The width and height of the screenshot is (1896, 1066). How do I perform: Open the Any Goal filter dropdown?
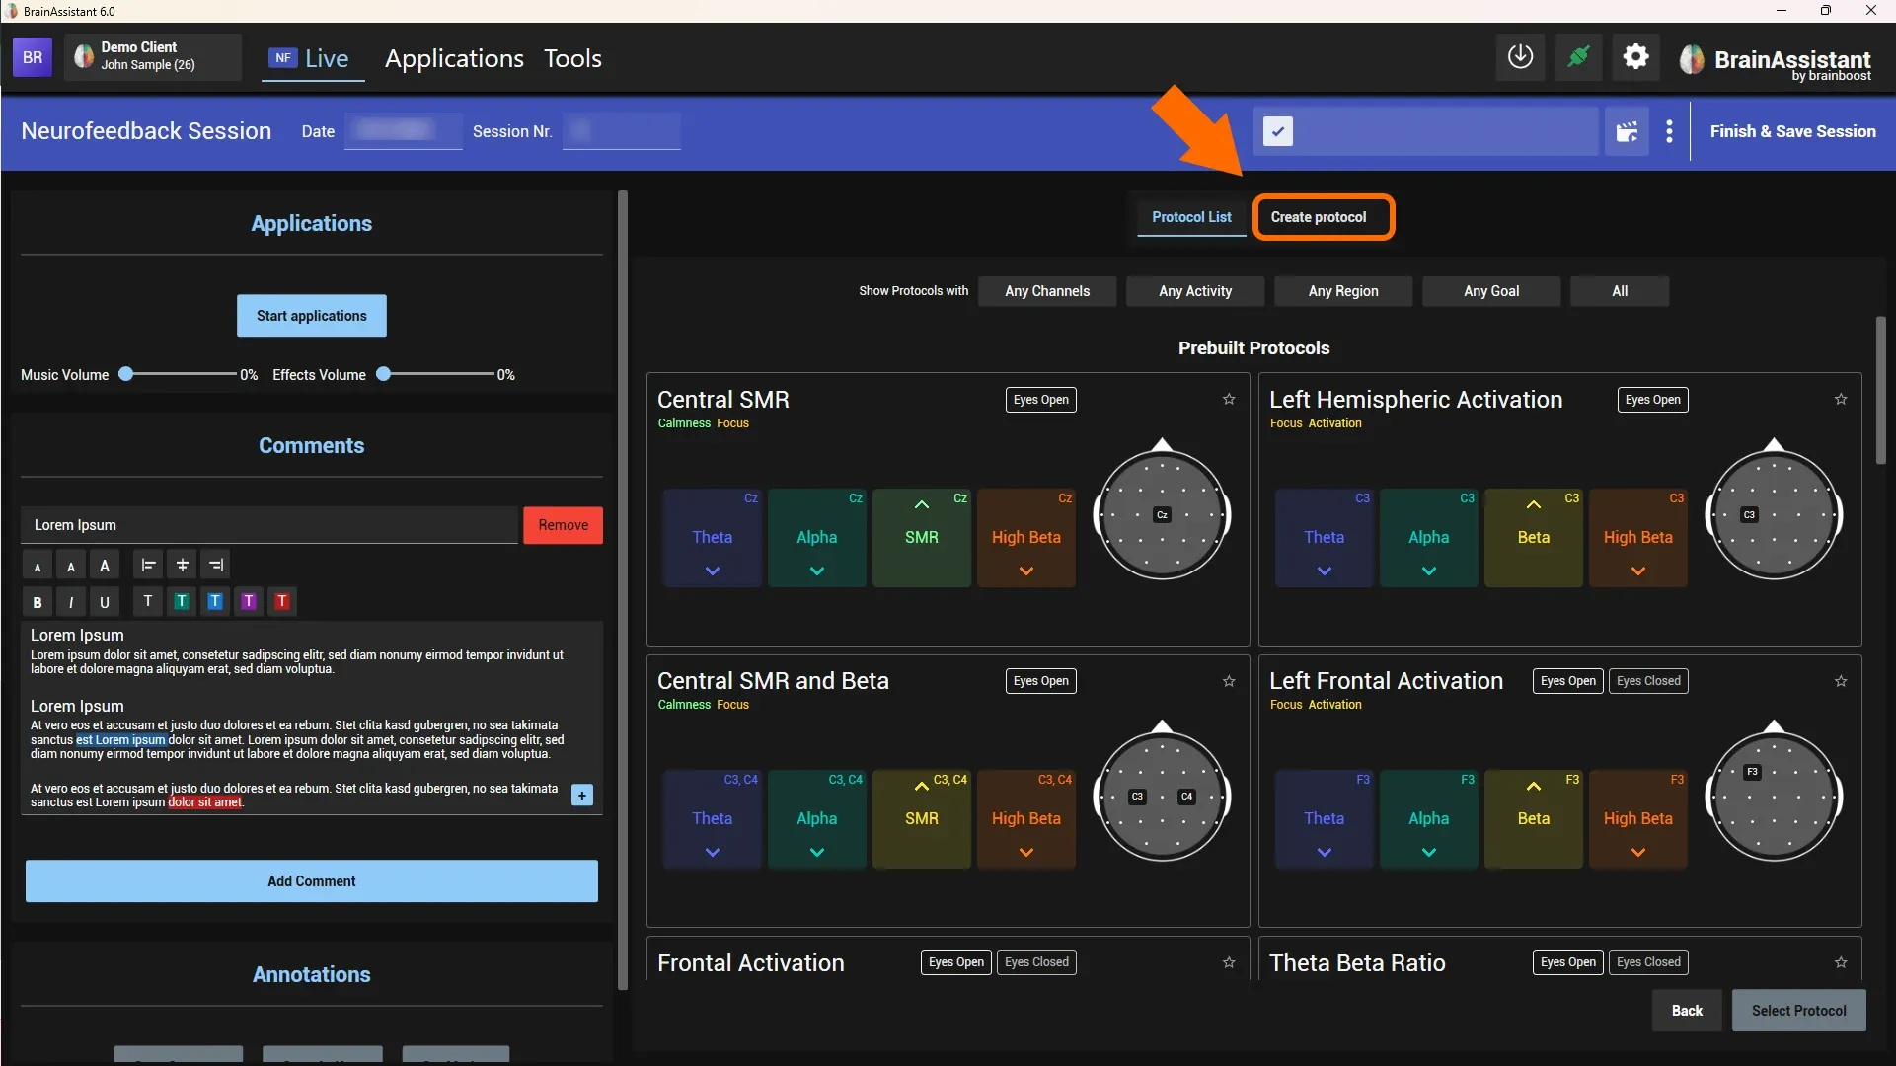pos(1491,291)
